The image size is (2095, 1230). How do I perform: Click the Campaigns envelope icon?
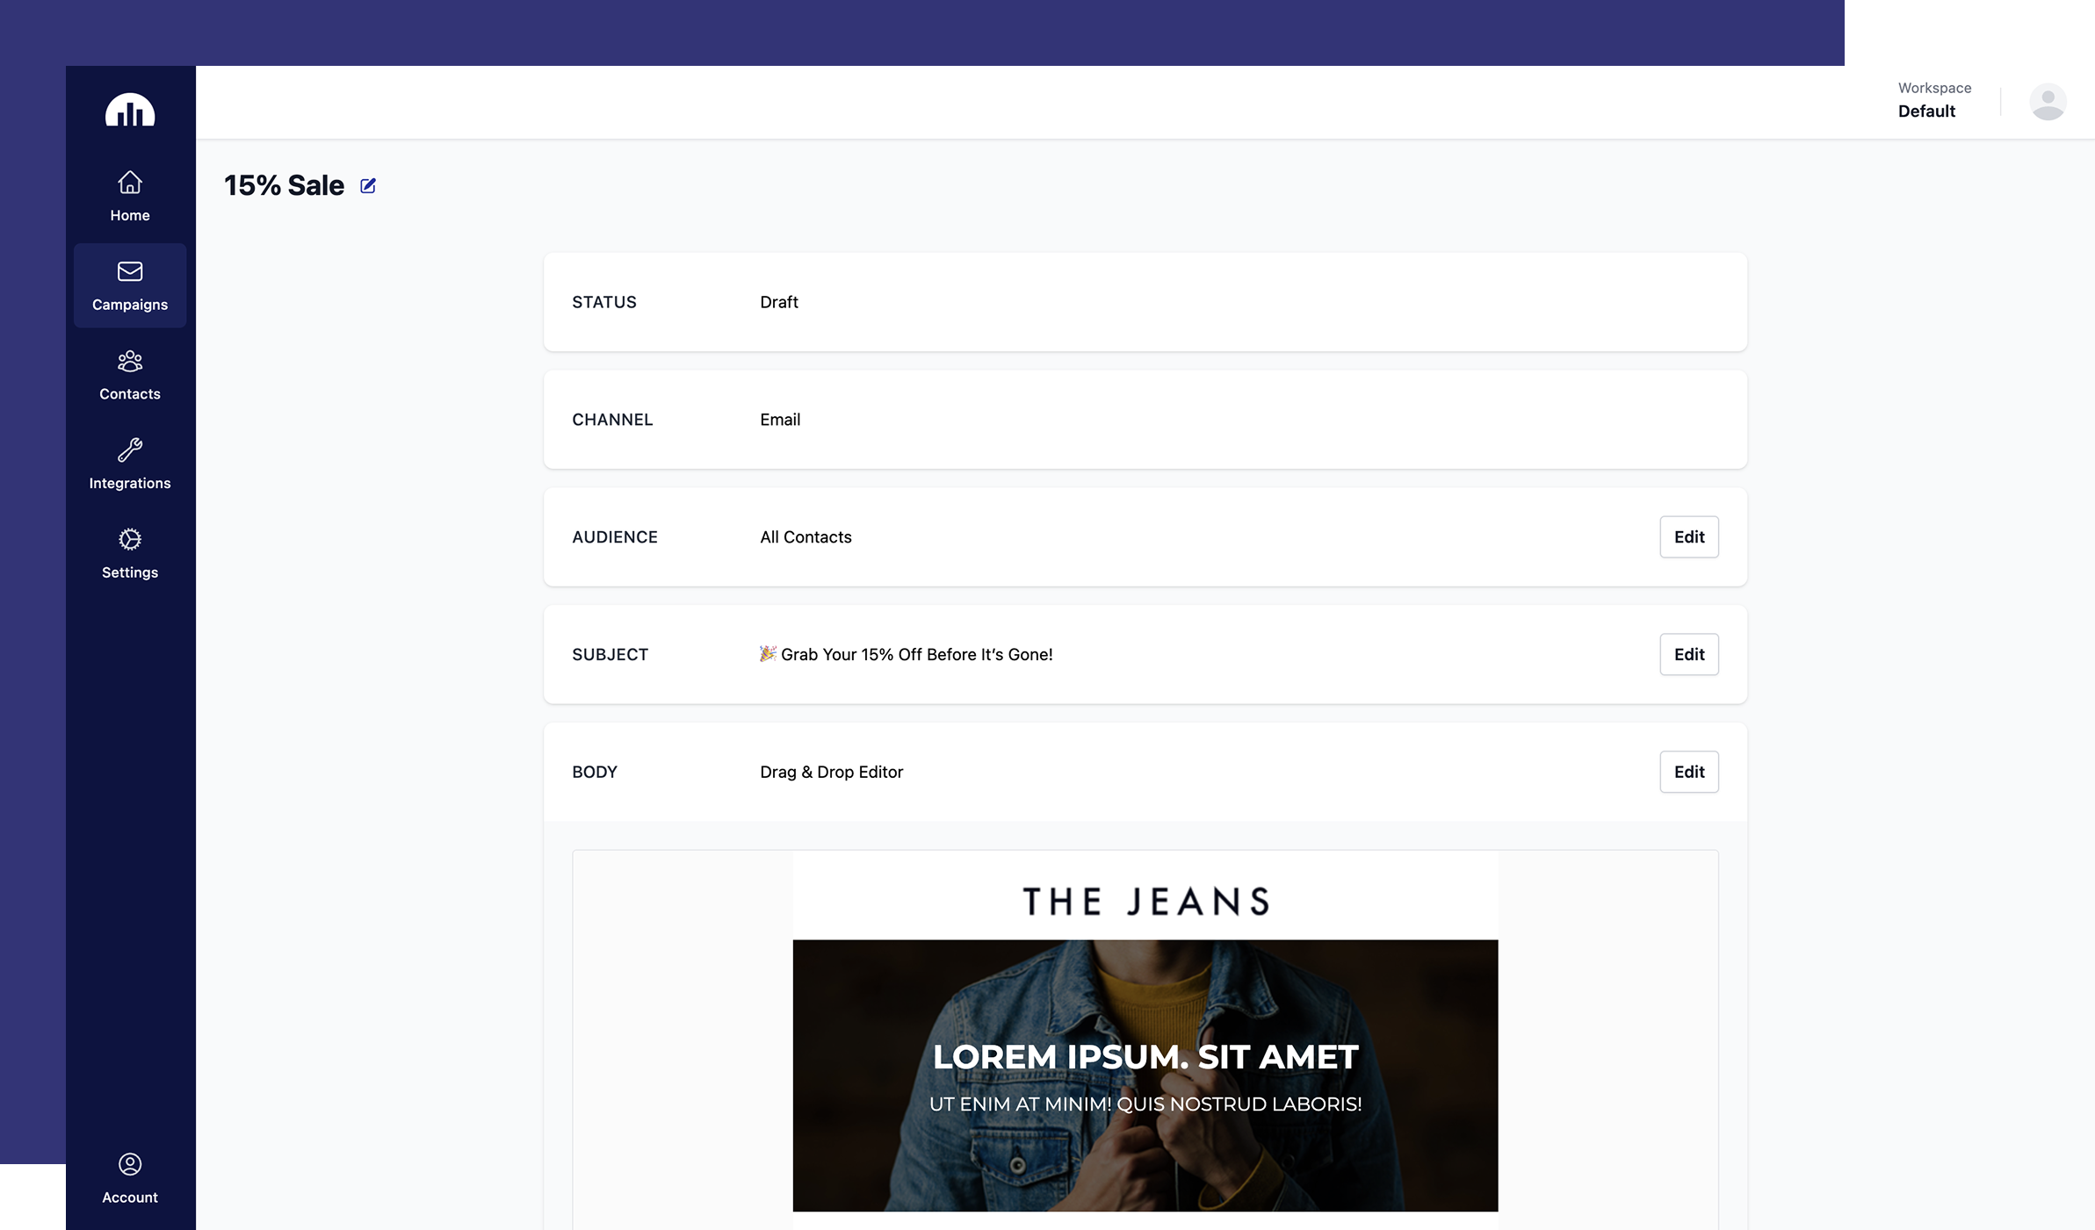click(x=130, y=271)
